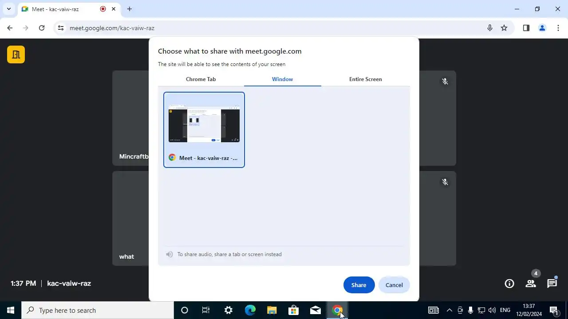Open the Chrome profile icon

pyautogui.click(x=542, y=28)
